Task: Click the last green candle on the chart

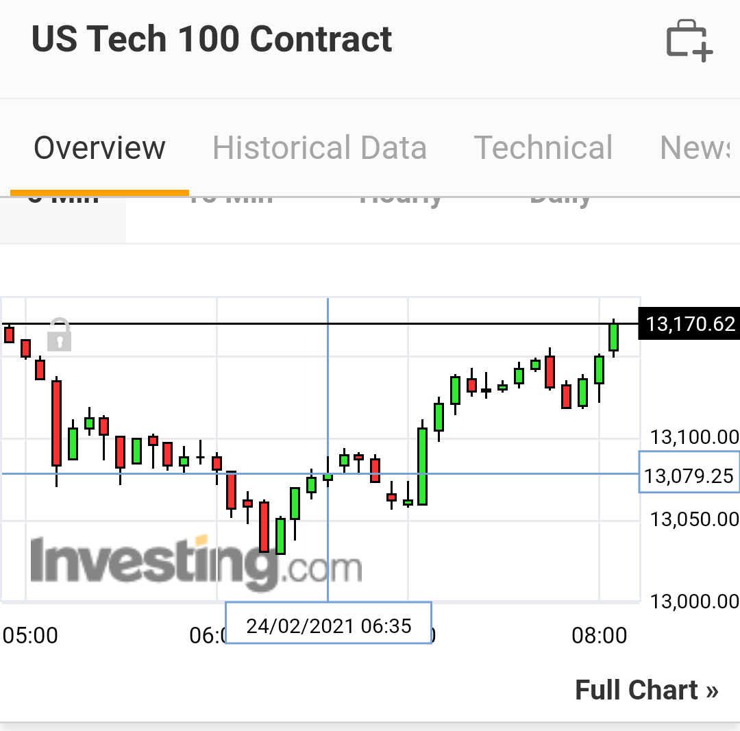Action: [x=614, y=337]
